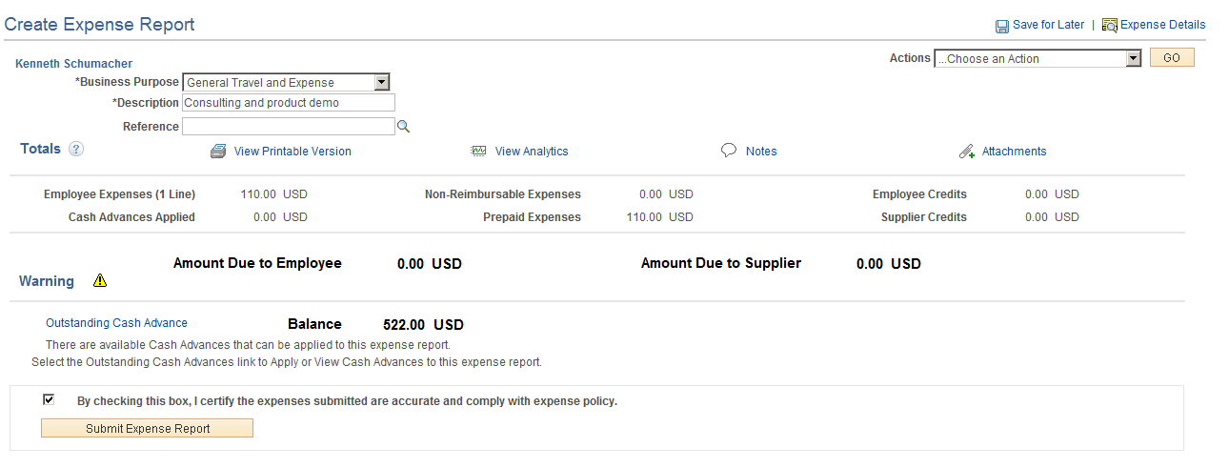Click the GO button
This screenshot has height=468, width=1229.
point(1172,58)
